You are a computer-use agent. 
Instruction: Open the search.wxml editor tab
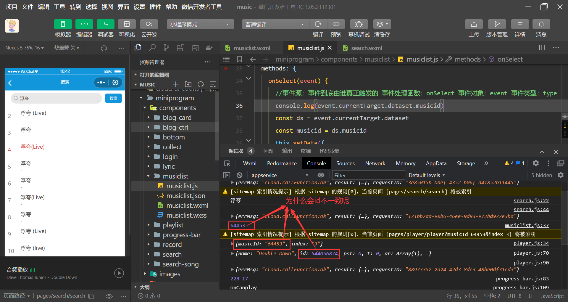pyautogui.click(x=366, y=48)
